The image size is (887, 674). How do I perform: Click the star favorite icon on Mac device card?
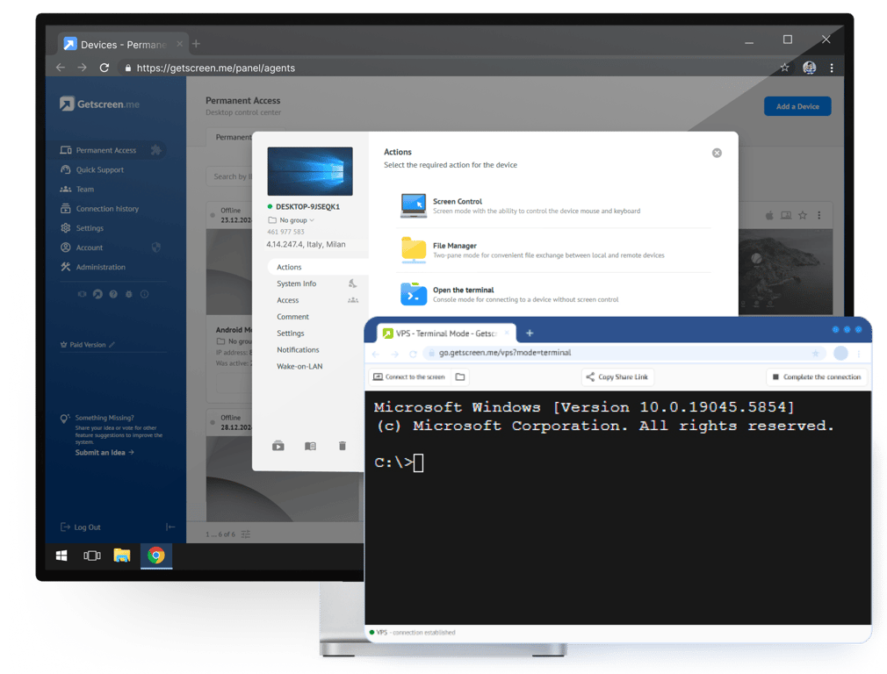(x=803, y=215)
